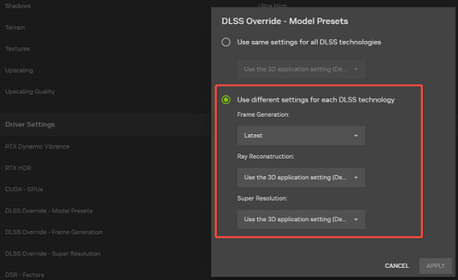Select the Terrain setting row
Screen dimensions: 458x280
105,27
